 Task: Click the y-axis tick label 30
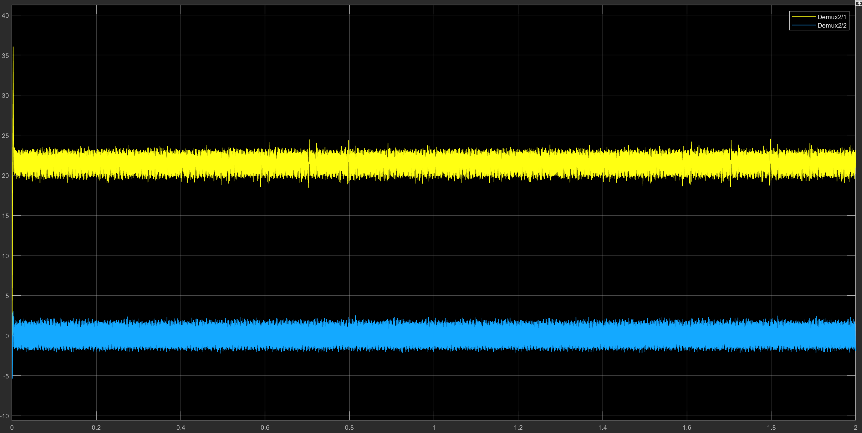5,96
